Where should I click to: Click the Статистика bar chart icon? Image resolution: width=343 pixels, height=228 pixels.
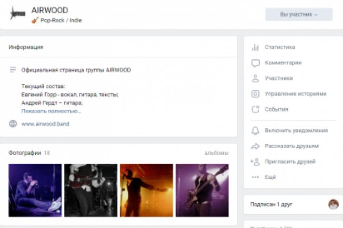[x=255, y=47]
